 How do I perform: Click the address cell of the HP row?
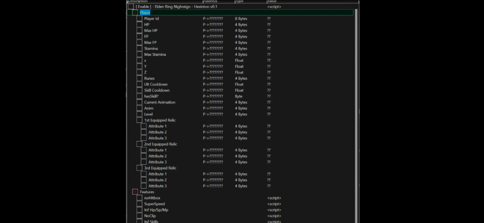[x=213, y=25]
